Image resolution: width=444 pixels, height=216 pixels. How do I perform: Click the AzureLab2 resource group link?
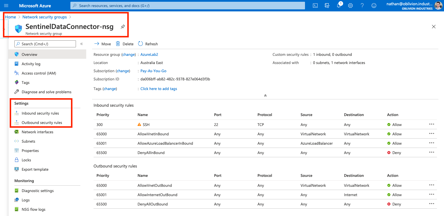[x=149, y=54]
